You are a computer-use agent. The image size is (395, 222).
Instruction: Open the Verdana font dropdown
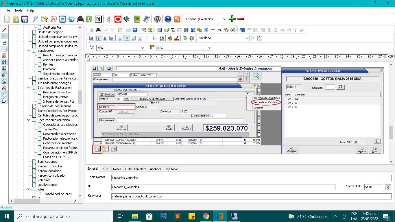[247, 38]
